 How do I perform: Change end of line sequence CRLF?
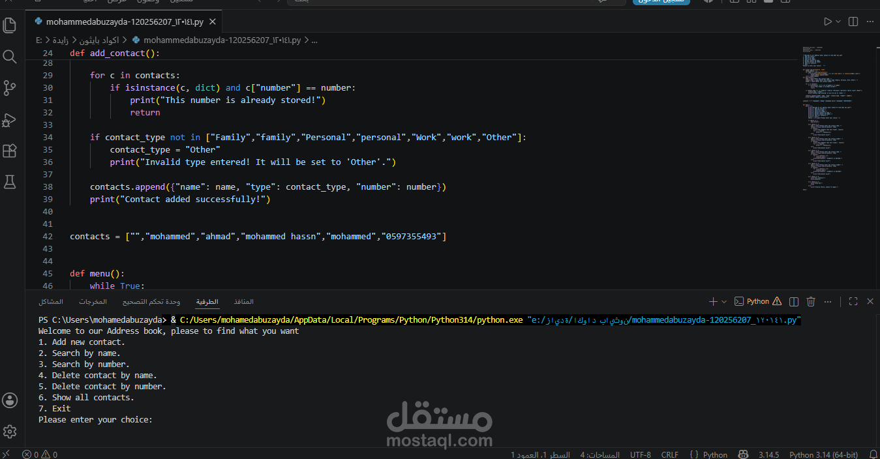point(670,454)
